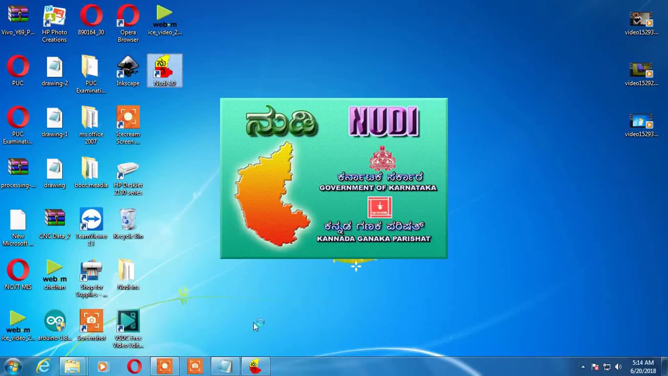Open File Explorer from the taskbar
Viewport: 668px width, 376px height.
tap(73, 367)
